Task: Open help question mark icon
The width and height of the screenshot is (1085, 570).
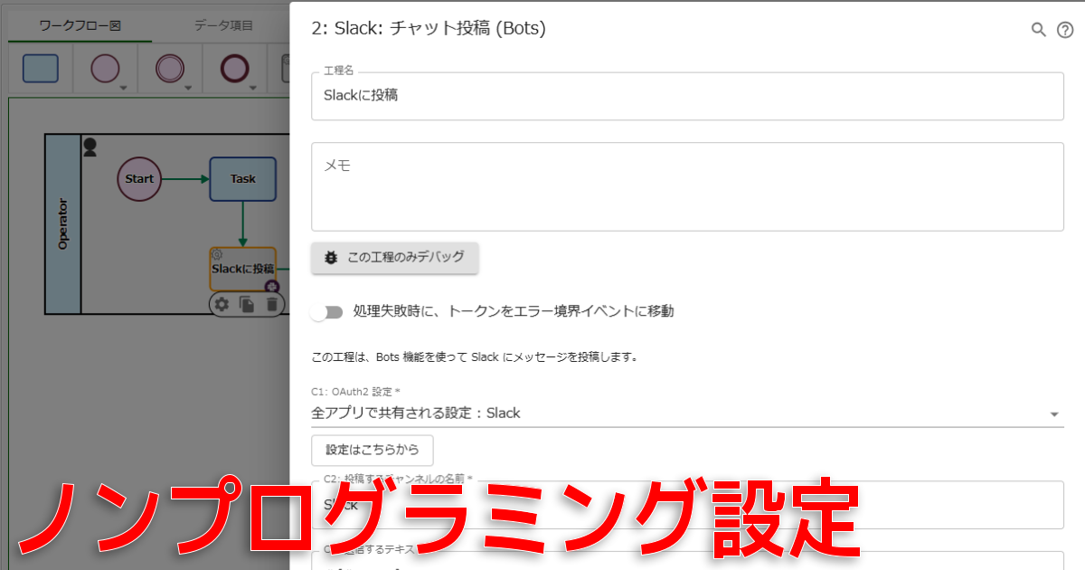Action: tap(1065, 29)
